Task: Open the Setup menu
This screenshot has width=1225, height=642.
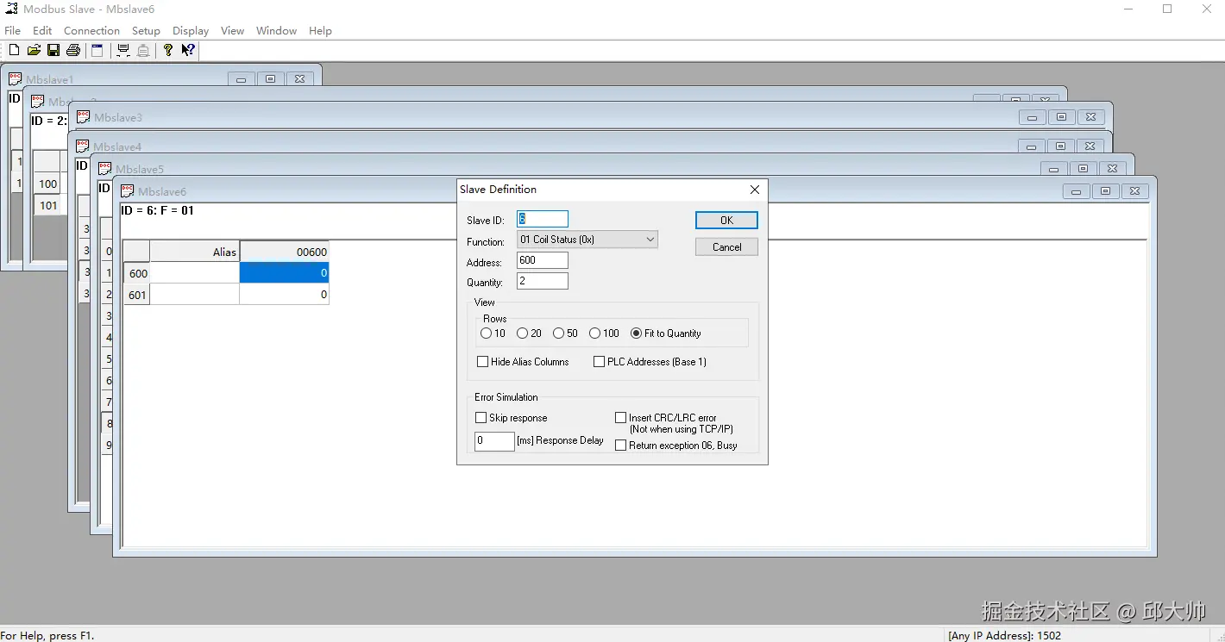Action: point(146,30)
